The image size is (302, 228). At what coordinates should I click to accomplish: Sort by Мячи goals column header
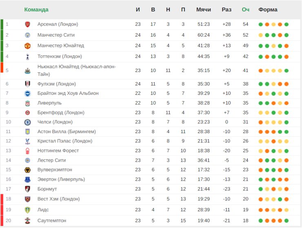click(204, 10)
